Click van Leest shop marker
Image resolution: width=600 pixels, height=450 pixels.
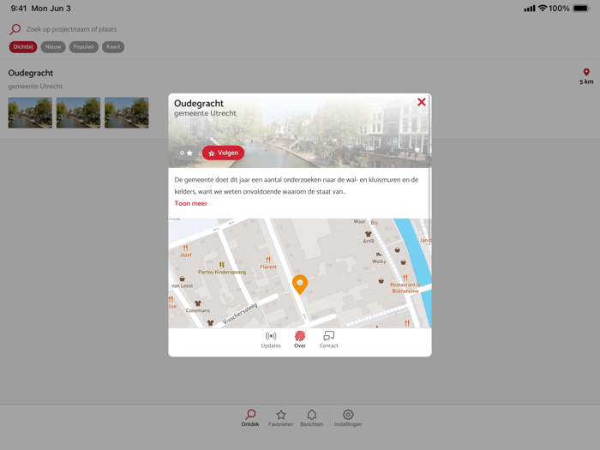(x=182, y=282)
